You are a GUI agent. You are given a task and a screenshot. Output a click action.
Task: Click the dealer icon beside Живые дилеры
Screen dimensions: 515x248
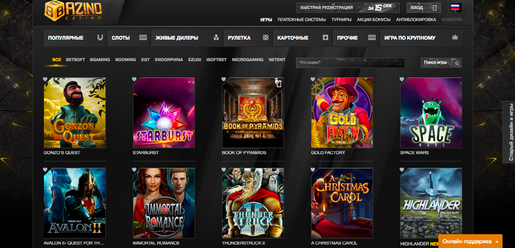click(216, 38)
